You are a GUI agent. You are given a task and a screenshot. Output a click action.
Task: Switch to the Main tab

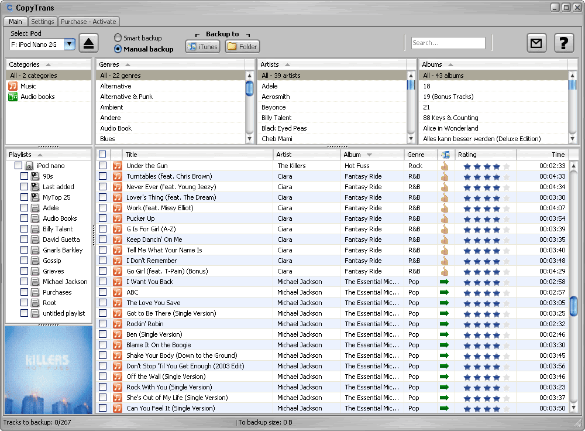pos(15,22)
